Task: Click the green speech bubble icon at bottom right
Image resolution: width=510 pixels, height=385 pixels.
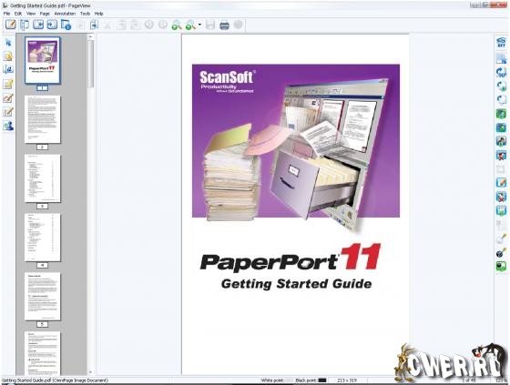Action: 501,267
